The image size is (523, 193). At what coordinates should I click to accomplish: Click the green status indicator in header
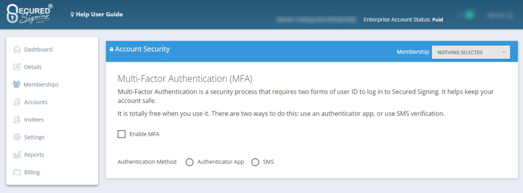(469, 15)
